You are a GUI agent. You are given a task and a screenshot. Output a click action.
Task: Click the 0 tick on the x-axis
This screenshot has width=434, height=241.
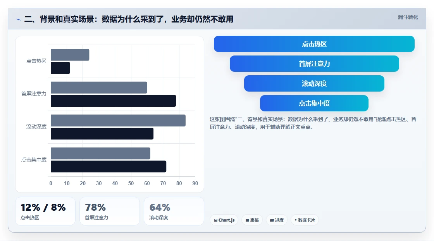pyautogui.click(x=51, y=183)
